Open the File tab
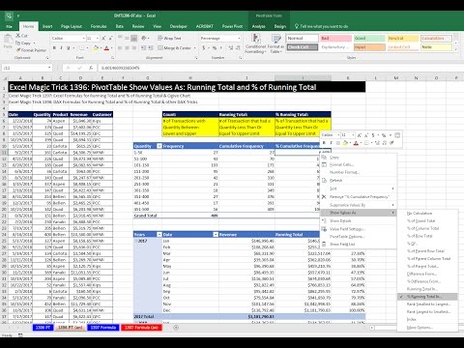Image resolution: width=464 pixels, height=348 pixels. (10, 26)
